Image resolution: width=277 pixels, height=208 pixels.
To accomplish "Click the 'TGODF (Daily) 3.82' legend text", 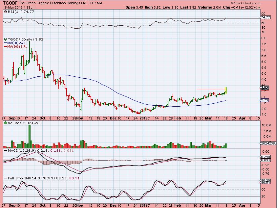I will 26,39.
